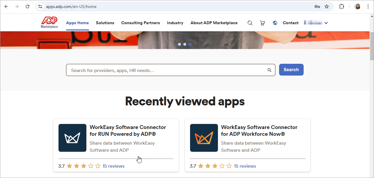
Task: Click the scrollbar up arrow
Action: [372, 16]
